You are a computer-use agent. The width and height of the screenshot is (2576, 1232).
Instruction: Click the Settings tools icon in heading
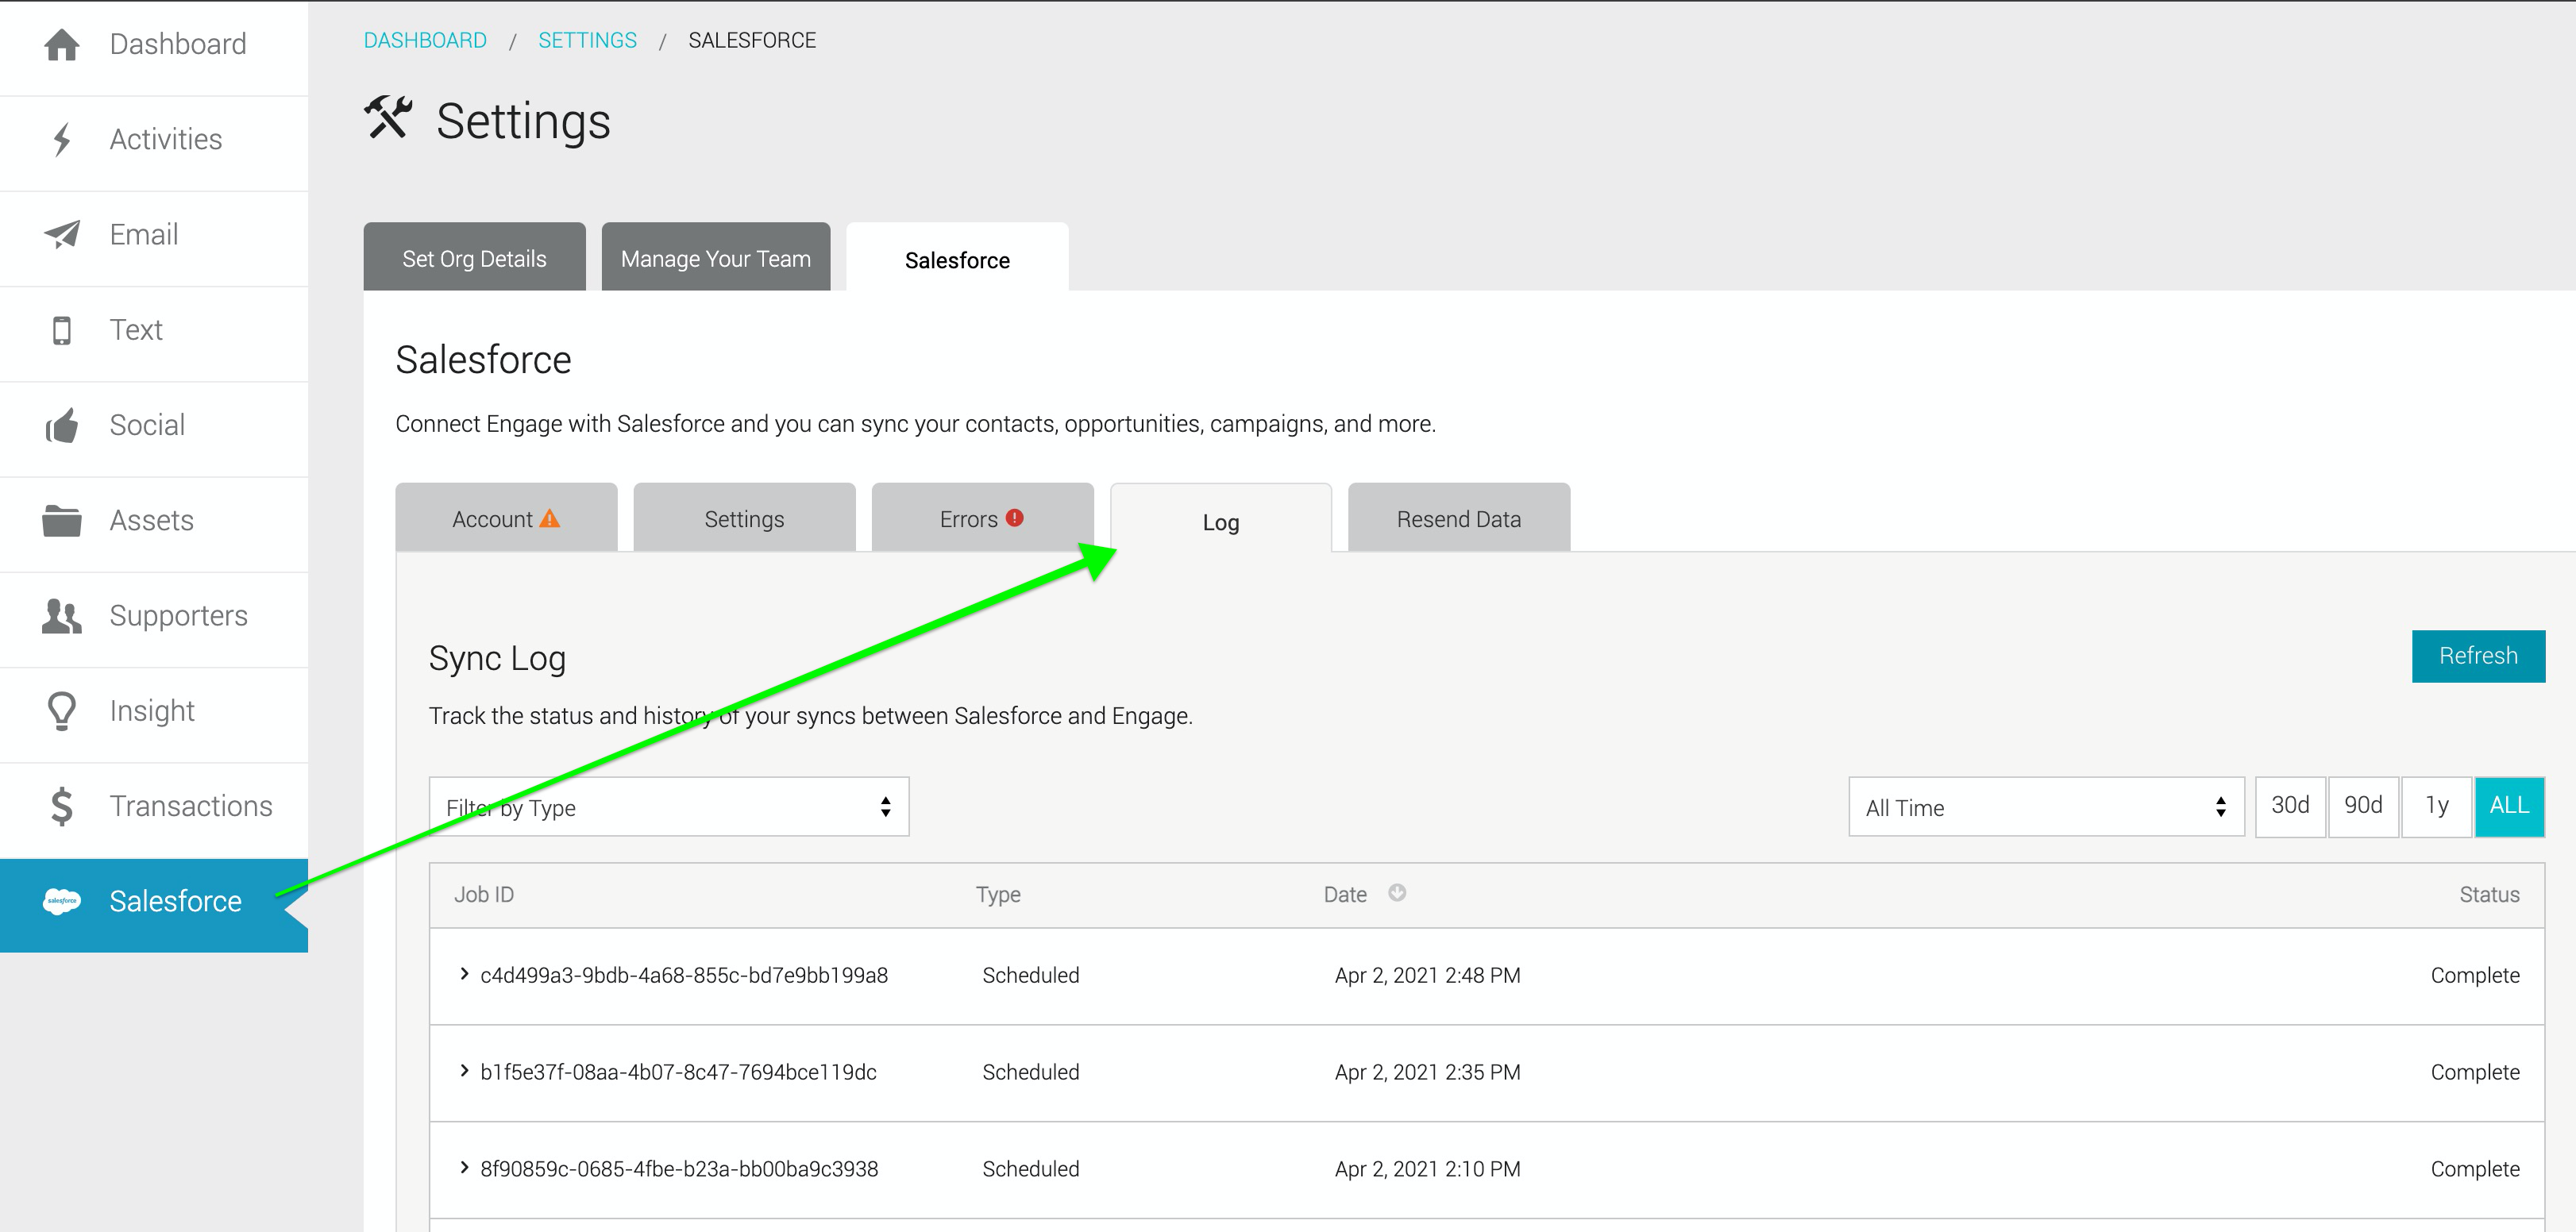[388, 118]
